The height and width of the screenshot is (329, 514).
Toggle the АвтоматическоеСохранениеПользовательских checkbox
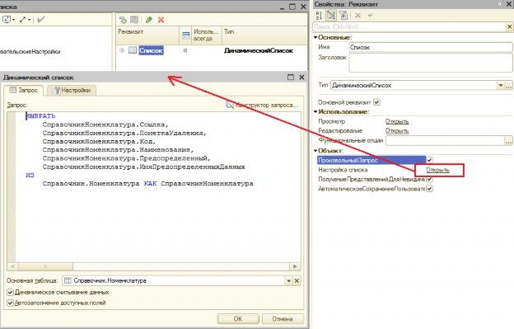click(429, 189)
